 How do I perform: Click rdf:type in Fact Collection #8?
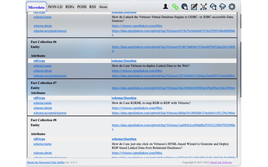pos(39,139)
